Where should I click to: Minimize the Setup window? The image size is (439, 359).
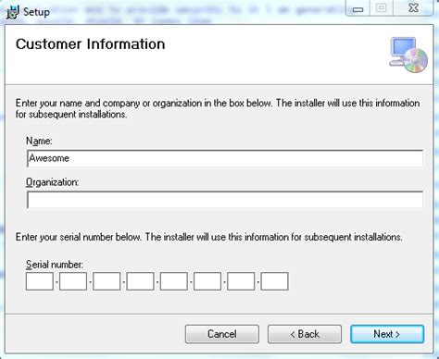click(358, 8)
